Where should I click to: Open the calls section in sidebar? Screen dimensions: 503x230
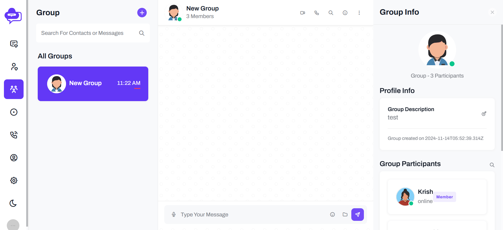click(x=14, y=135)
